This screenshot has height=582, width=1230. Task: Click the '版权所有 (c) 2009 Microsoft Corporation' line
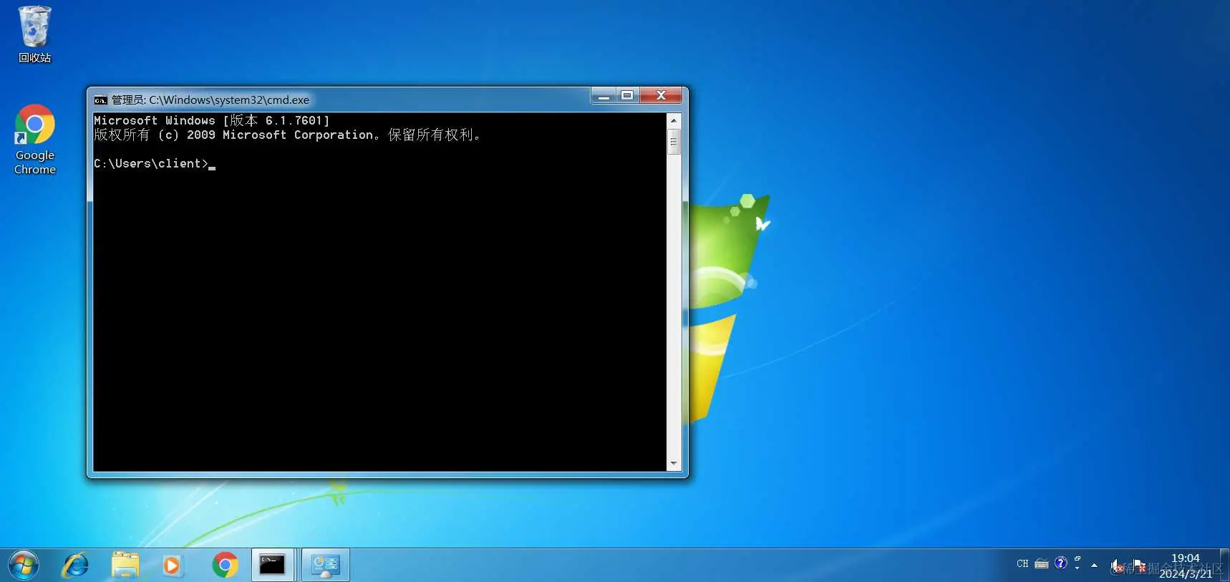[233, 135]
